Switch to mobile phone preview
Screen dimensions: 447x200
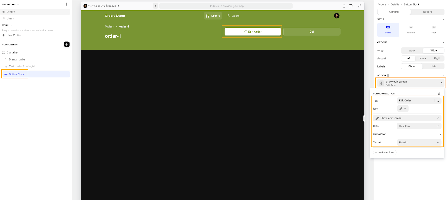344,6
